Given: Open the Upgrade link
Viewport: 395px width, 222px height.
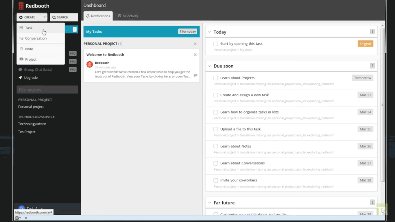Looking at the screenshot, I should pos(31,77).
